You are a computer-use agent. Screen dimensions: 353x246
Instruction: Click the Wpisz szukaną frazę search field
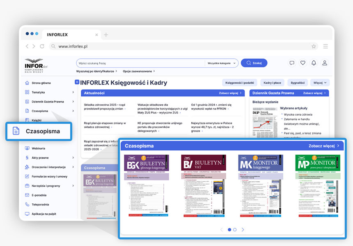click(140, 63)
